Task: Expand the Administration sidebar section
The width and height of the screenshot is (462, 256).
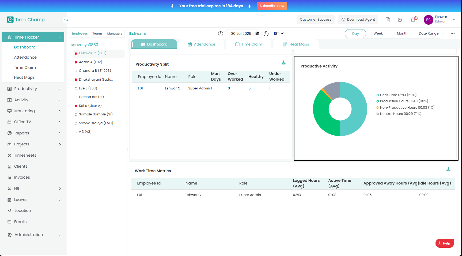Action: 34,235
